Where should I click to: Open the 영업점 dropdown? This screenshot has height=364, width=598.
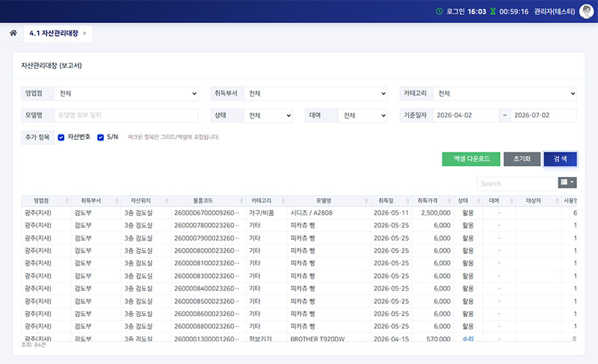(x=126, y=93)
